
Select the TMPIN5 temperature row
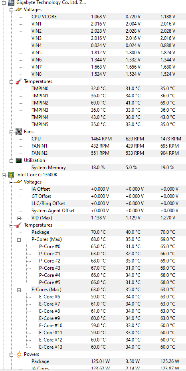108,124
